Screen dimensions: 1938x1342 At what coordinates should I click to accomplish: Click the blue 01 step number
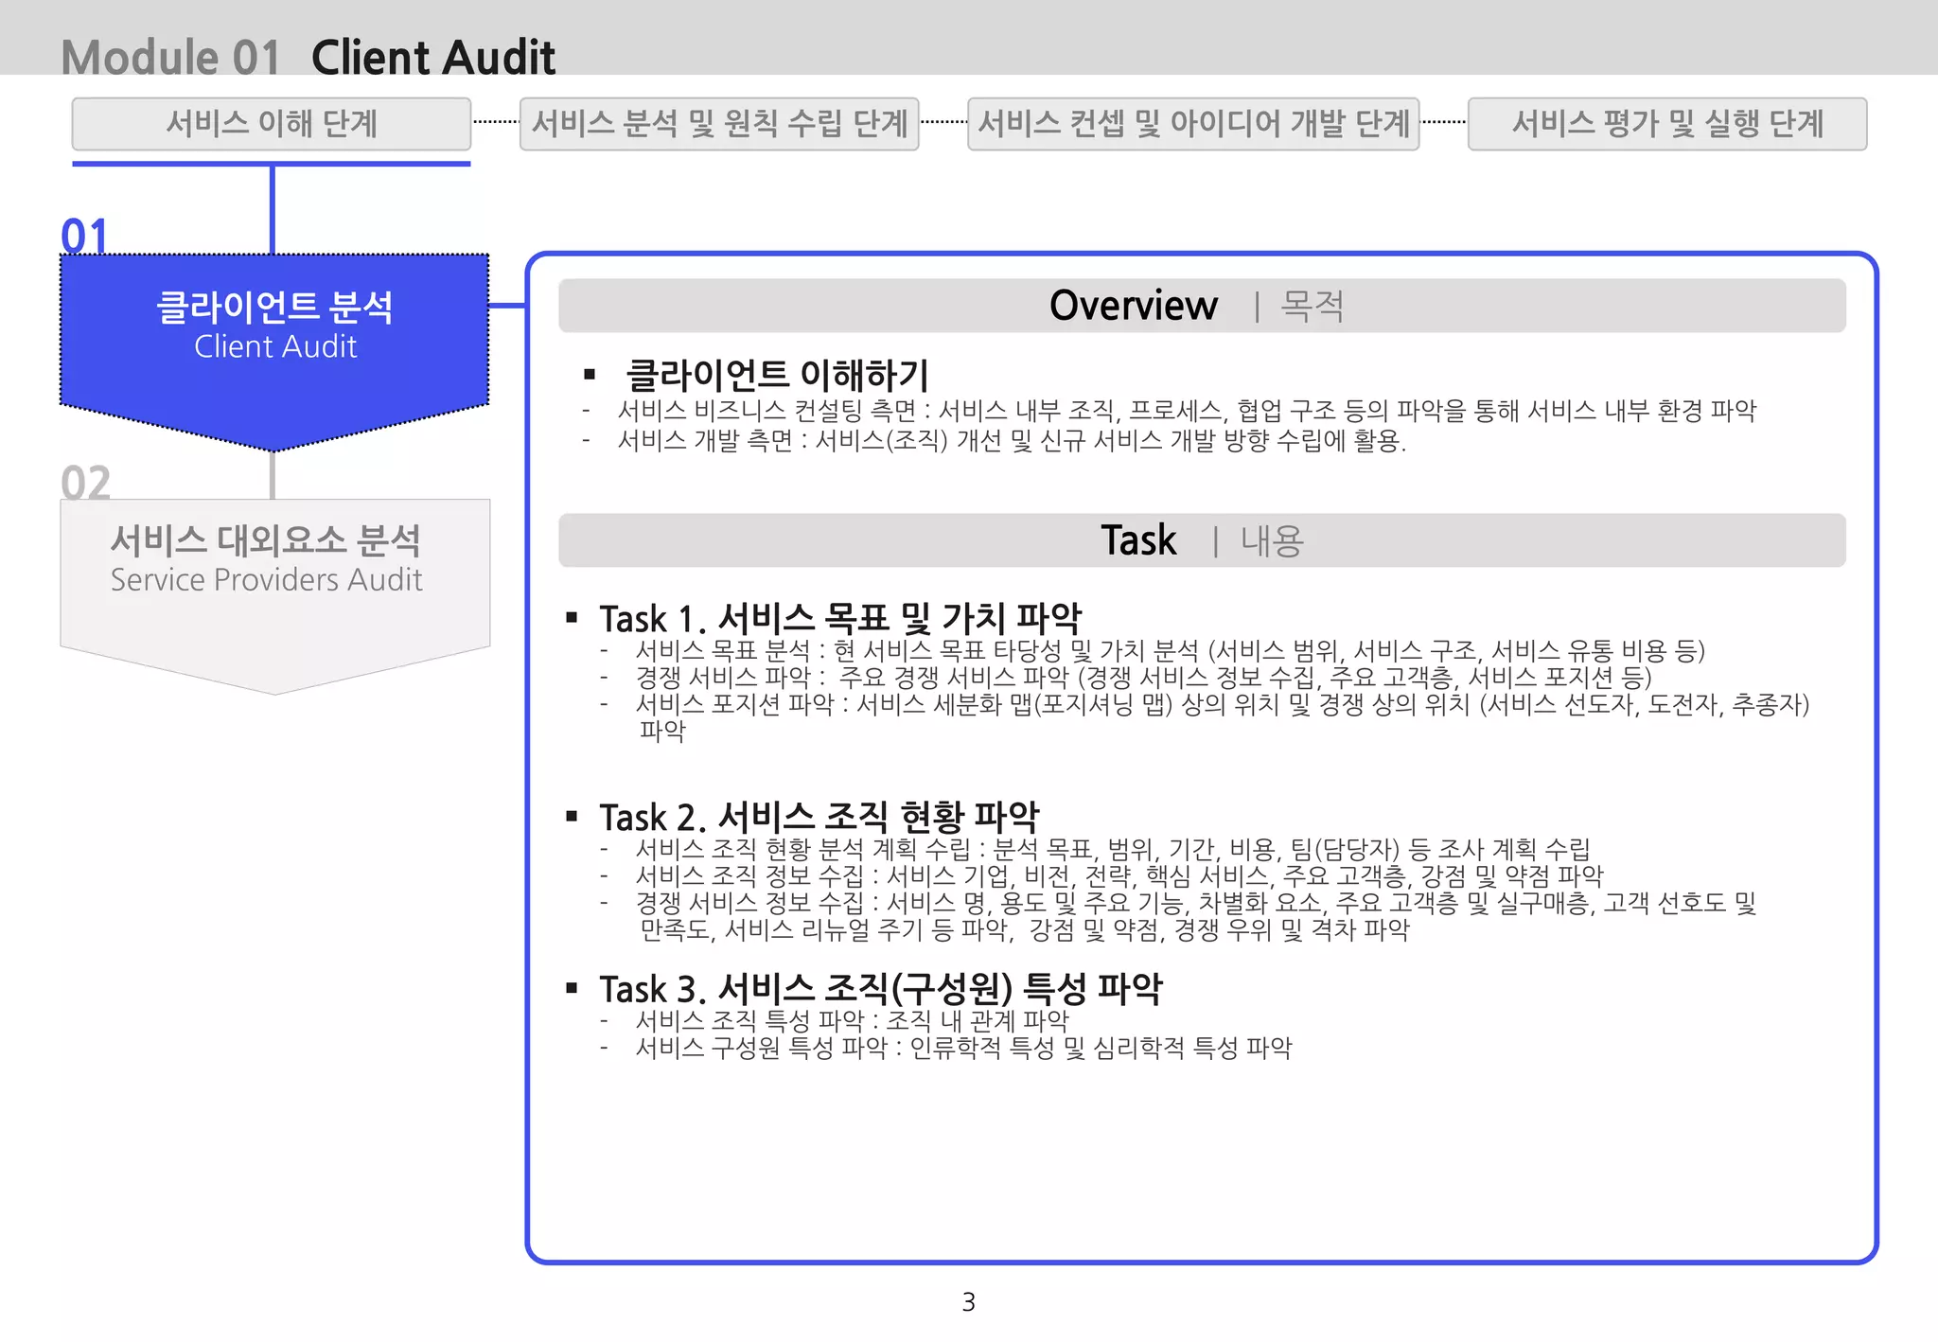click(x=85, y=236)
